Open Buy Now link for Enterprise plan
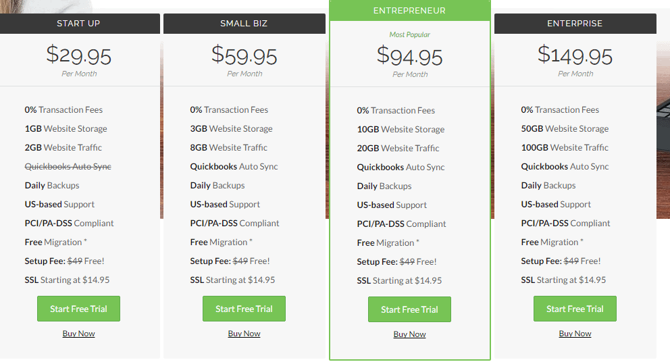 (x=575, y=334)
